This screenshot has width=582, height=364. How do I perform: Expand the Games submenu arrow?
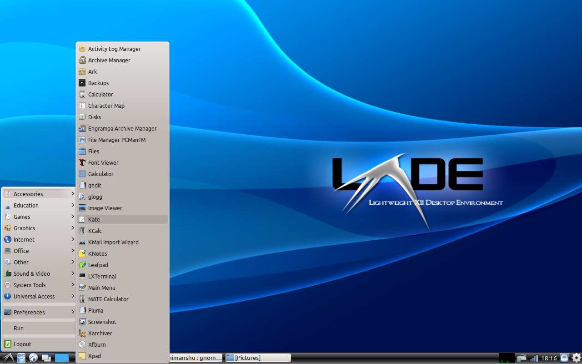73,217
